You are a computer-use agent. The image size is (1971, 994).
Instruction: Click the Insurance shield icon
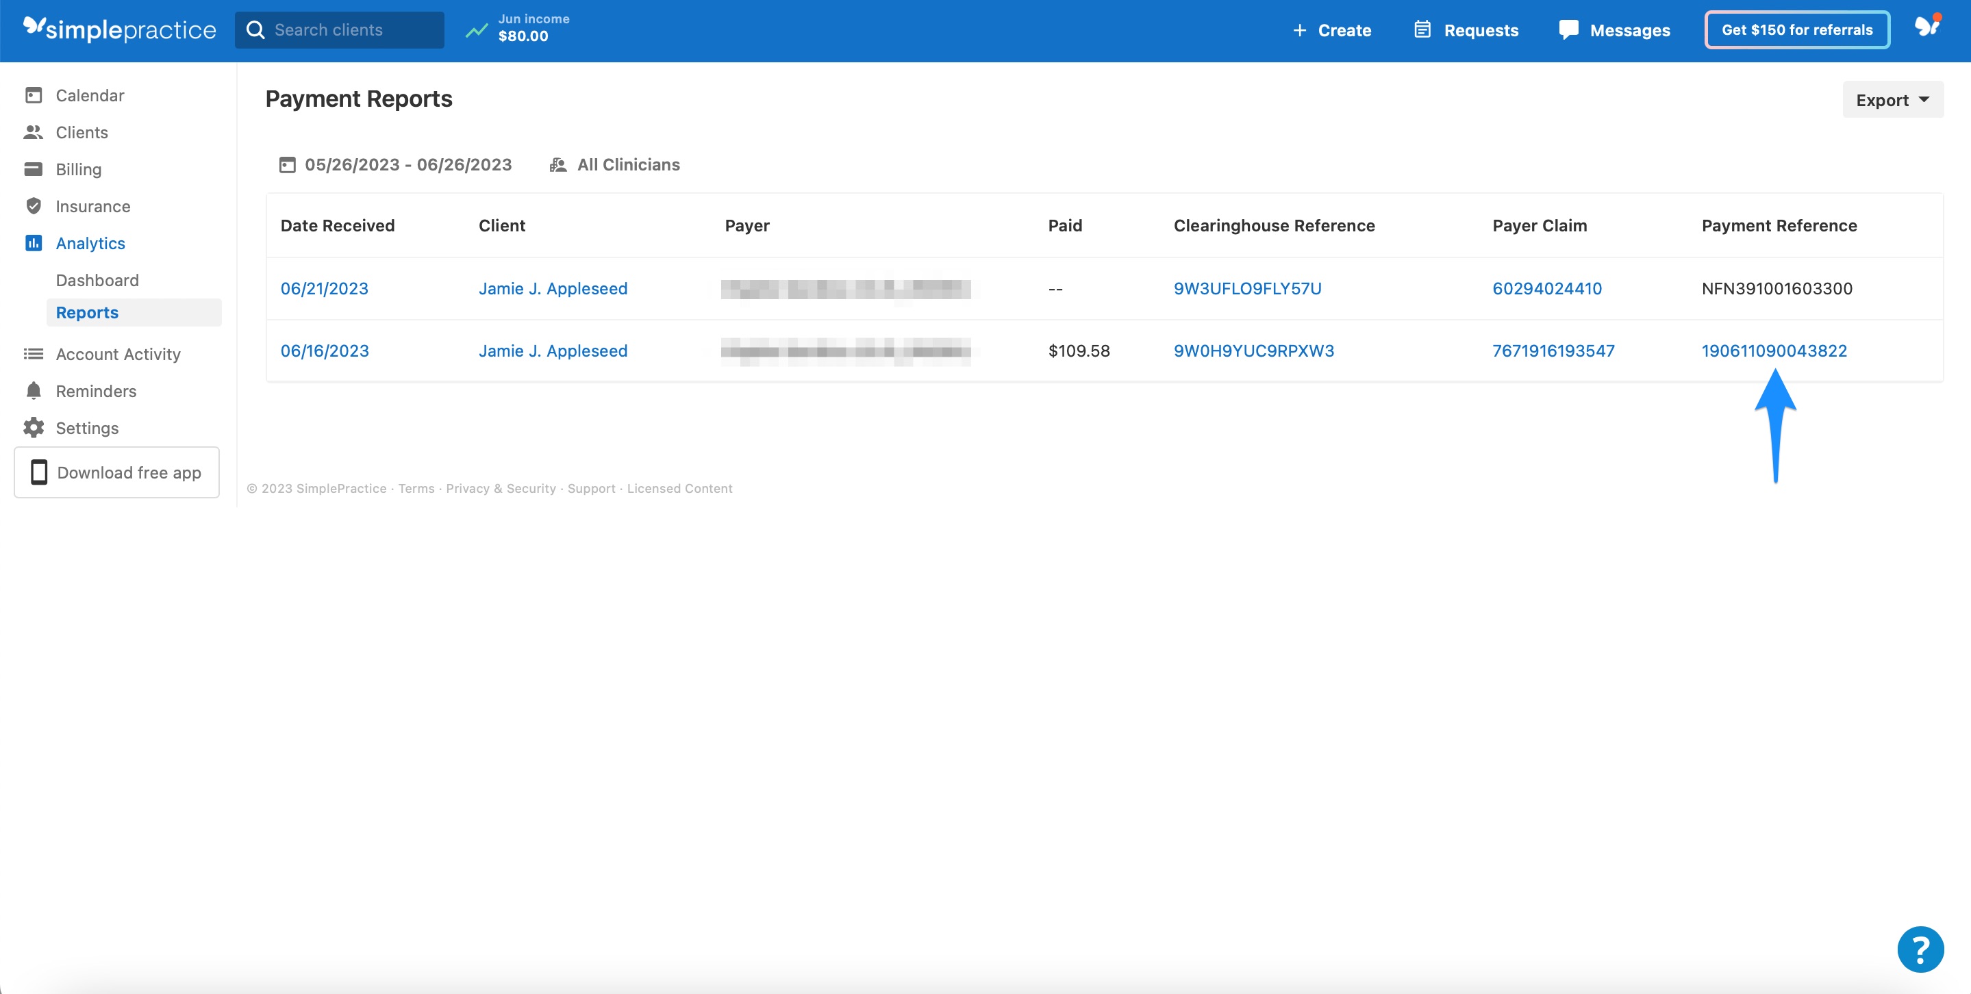pyautogui.click(x=34, y=205)
